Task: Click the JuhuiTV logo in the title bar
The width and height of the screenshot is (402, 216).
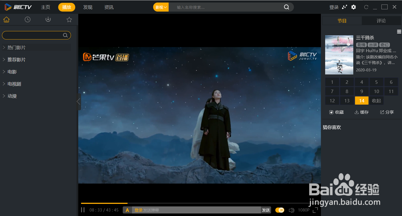Action: pyautogui.click(x=18, y=7)
